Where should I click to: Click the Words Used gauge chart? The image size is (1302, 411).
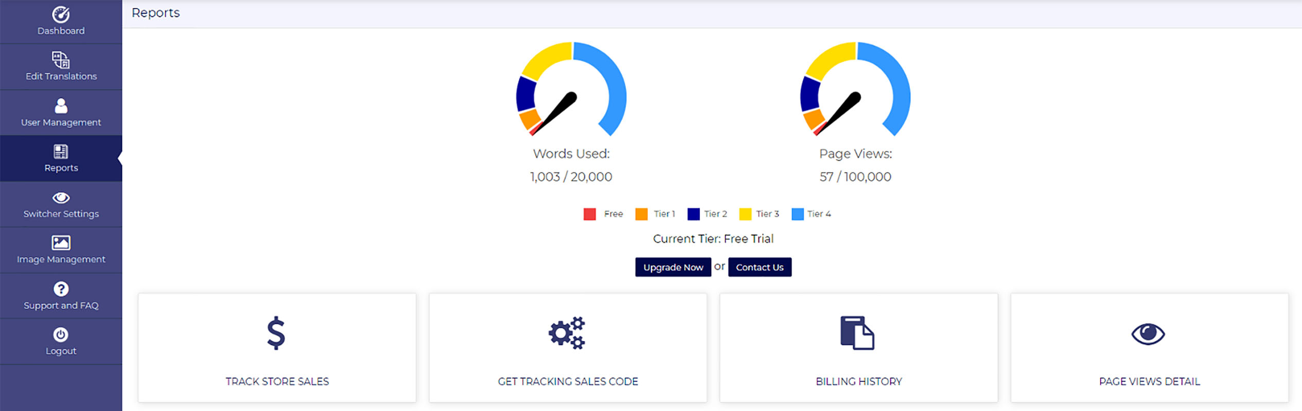point(571,90)
